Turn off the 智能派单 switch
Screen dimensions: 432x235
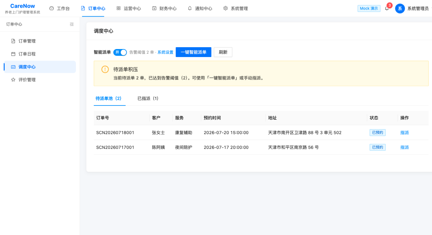click(120, 52)
